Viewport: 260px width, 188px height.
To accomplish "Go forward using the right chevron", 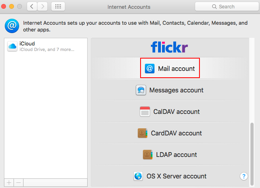I will click(43, 6).
